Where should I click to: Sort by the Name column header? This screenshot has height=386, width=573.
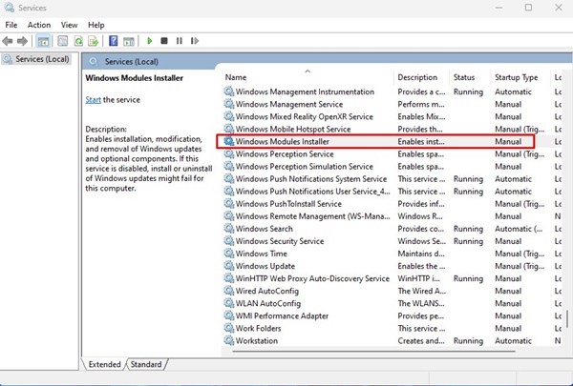(307, 77)
